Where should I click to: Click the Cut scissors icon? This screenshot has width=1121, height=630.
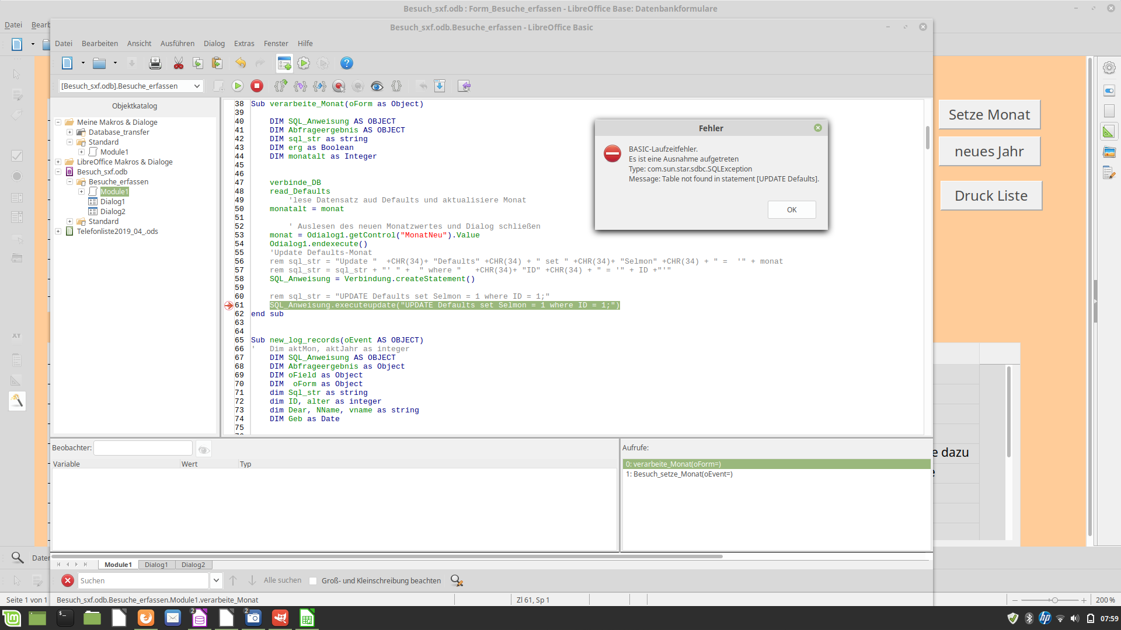(x=179, y=64)
